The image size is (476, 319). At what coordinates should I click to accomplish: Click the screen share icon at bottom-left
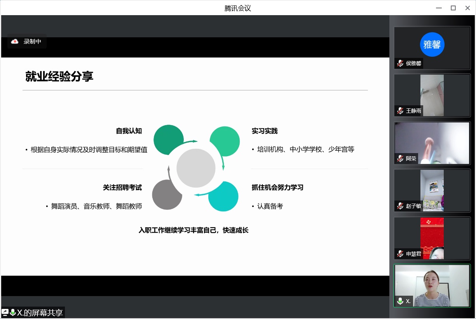(x=5, y=312)
